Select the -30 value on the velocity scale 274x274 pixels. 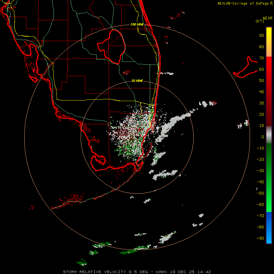point(260,171)
